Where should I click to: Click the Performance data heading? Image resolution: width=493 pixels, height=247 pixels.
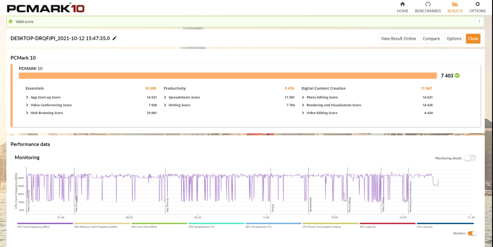click(30, 144)
